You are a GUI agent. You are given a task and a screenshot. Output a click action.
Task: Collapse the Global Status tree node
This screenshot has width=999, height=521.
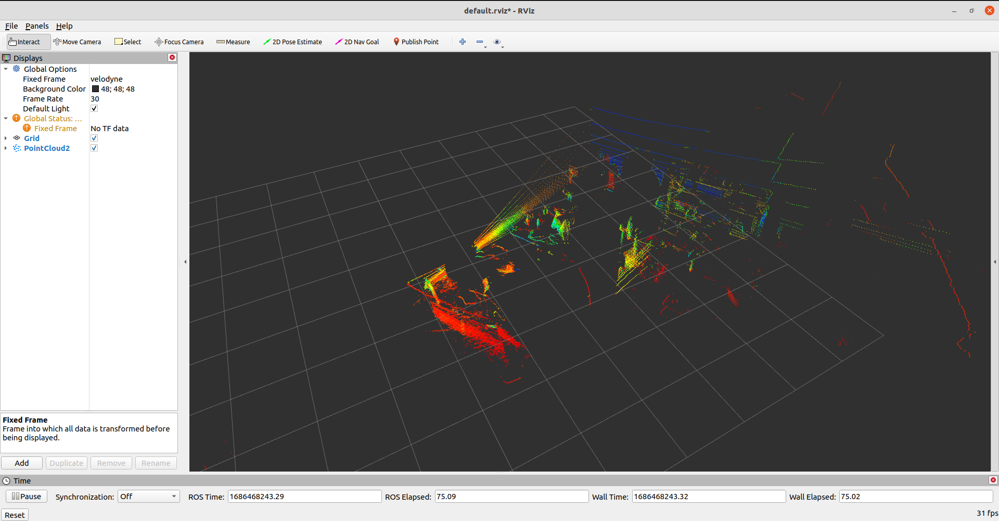pos(6,118)
